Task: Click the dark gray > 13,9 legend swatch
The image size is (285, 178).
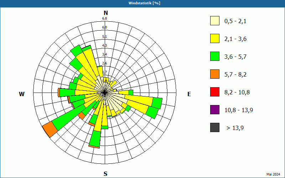Action: pos(215,127)
